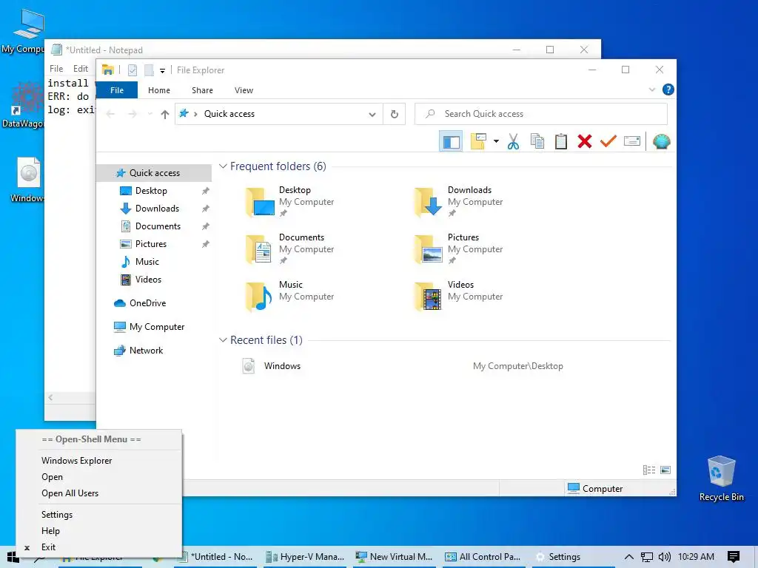The width and height of the screenshot is (758, 568).
Task: Select My Computer in navigation pane
Action: tap(157, 326)
